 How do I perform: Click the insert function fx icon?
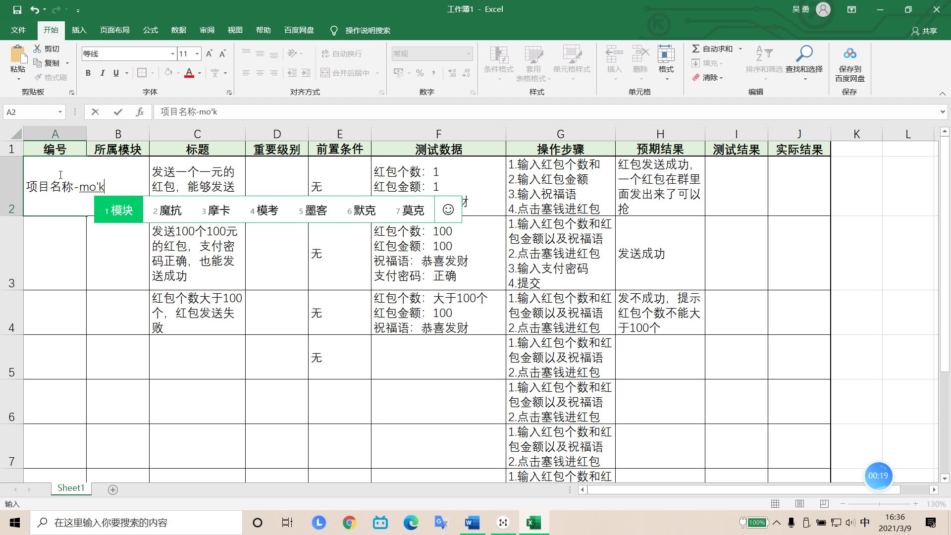click(x=140, y=112)
